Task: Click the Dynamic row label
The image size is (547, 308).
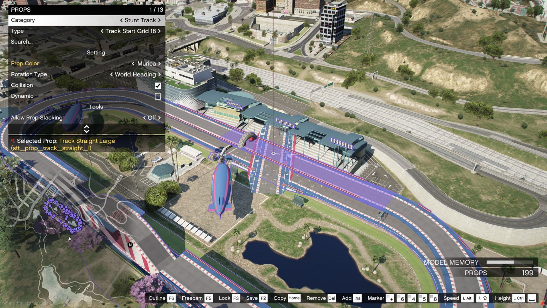Action: pyautogui.click(x=22, y=96)
